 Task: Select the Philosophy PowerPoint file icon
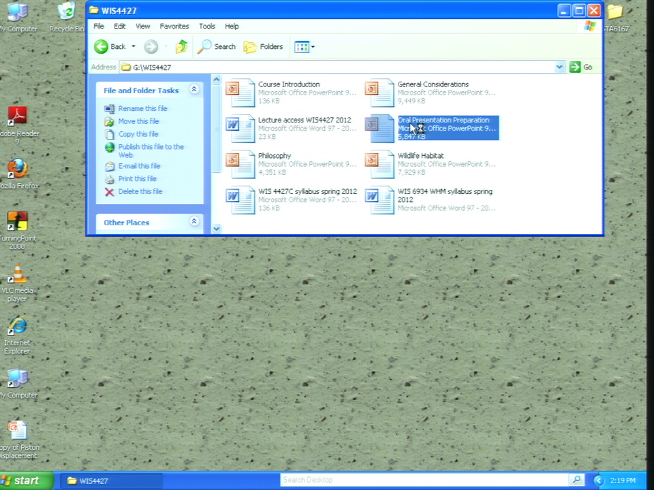click(x=240, y=165)
